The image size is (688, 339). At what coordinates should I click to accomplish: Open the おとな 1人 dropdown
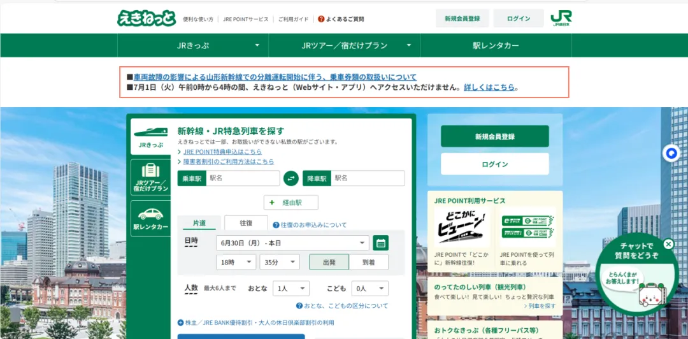point(291,289)
